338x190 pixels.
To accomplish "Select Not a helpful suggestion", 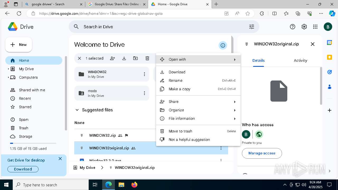I will tap(198, 140).
